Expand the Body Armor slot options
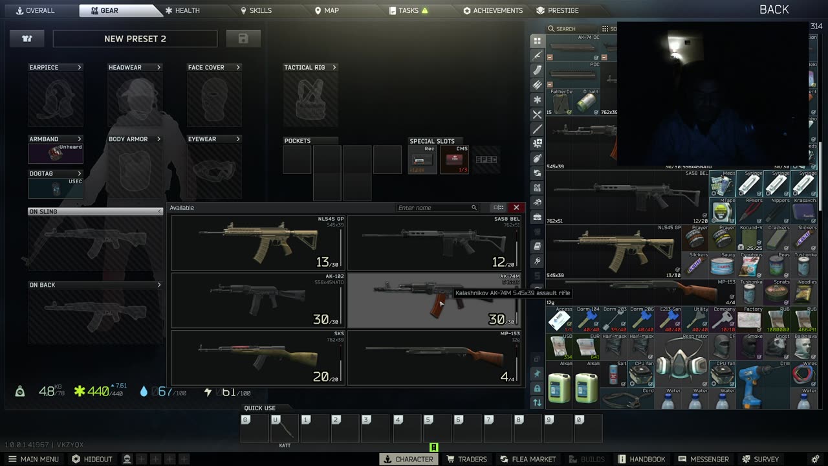The image size is (828, 466). coord(158,139)
